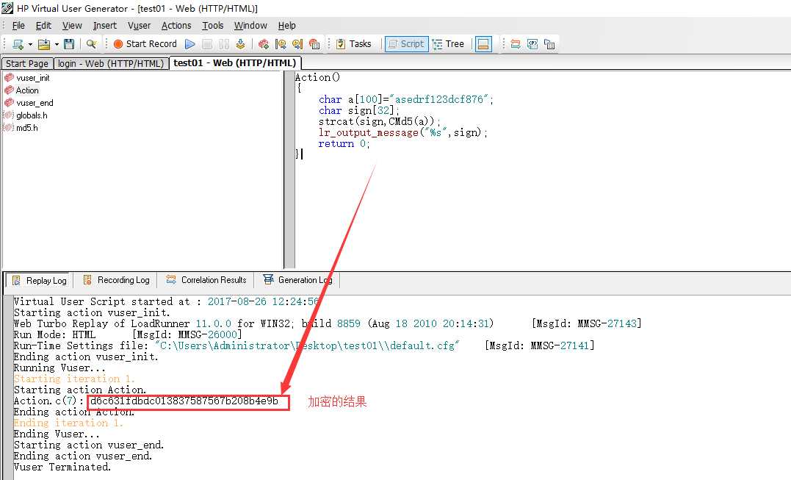Save the script with the floppy icon
The image size is (791, 480).
click(69, 44)
